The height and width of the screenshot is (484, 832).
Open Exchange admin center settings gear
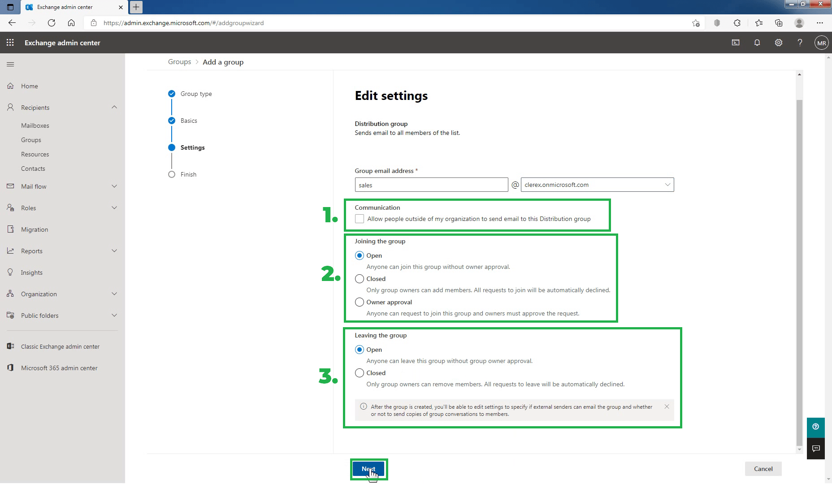(779, 43)
